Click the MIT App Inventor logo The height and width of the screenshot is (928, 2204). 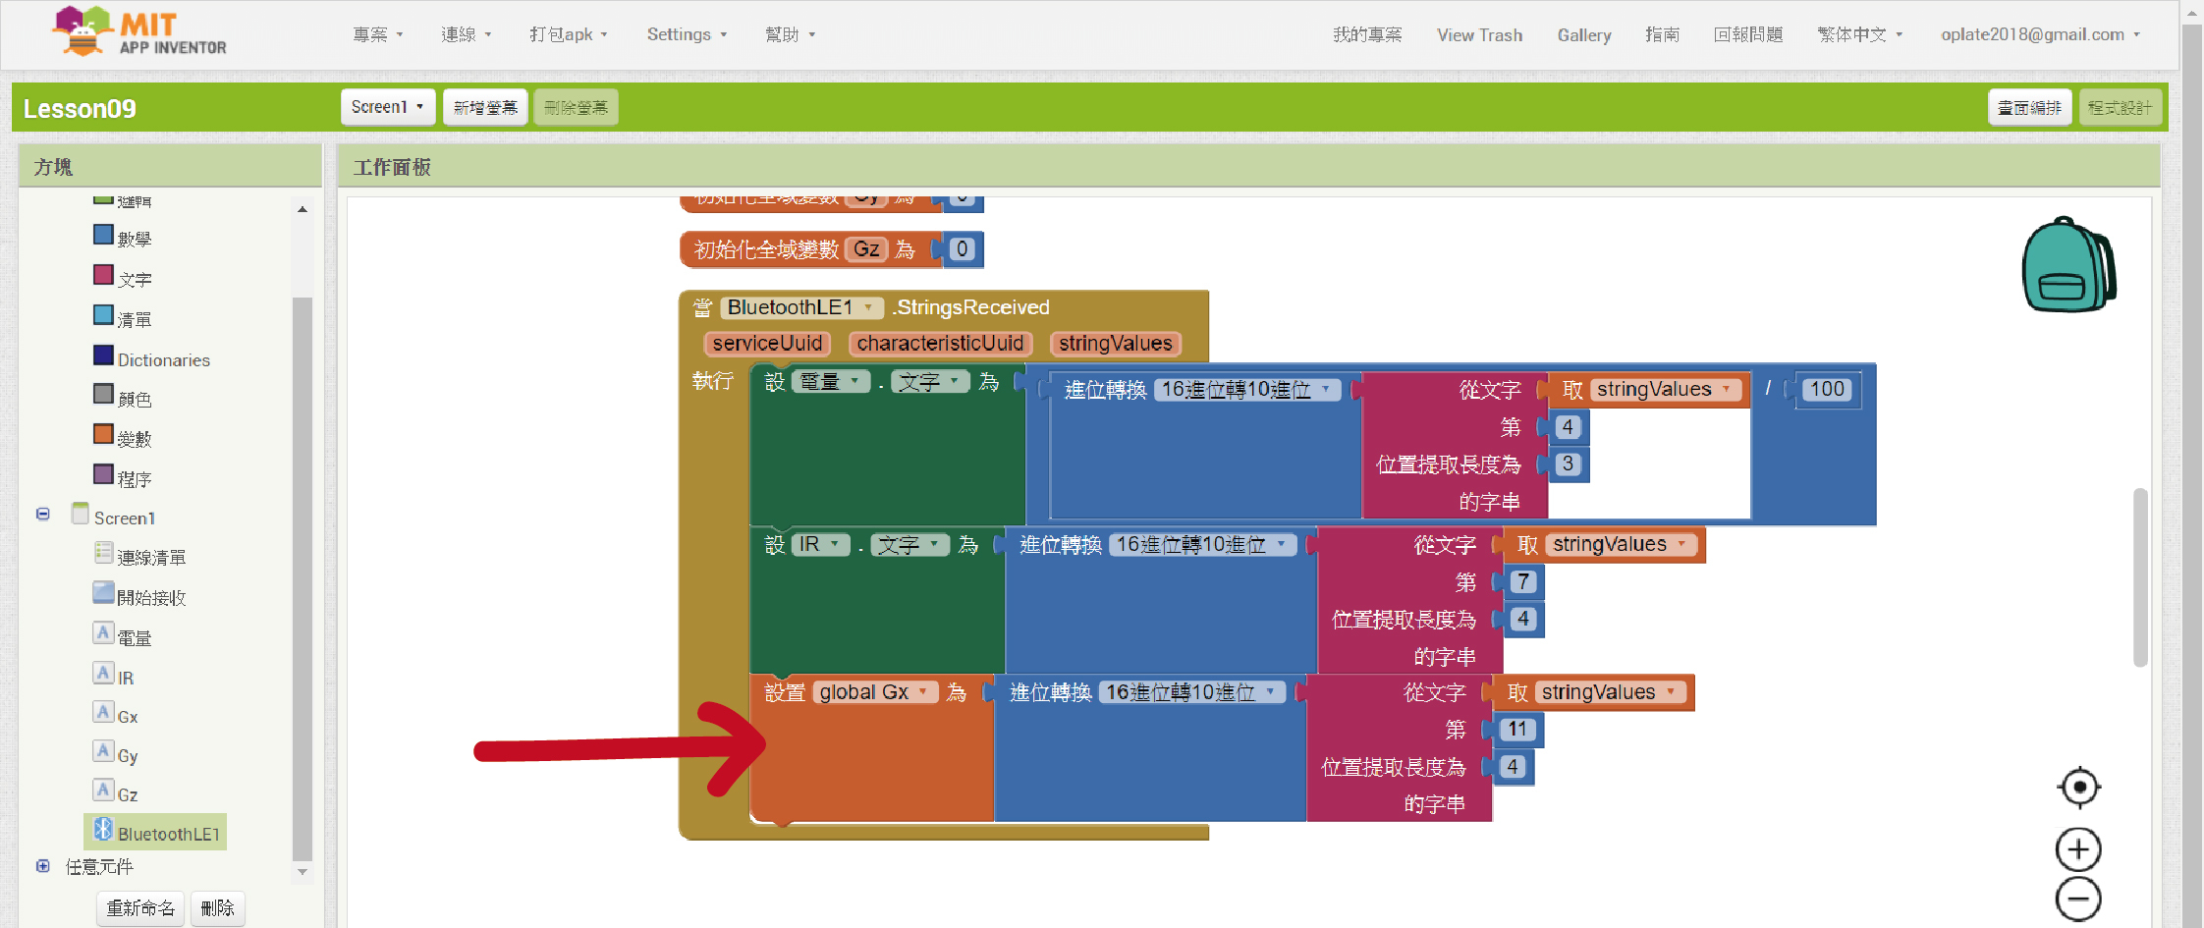coord(139,32)
